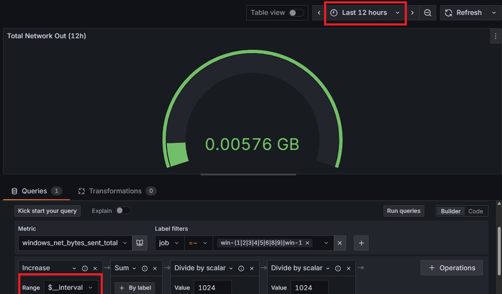Viewport: 502px width, 294px height.
Task: Open the job label name dropdown
Action: click(169, 243)
